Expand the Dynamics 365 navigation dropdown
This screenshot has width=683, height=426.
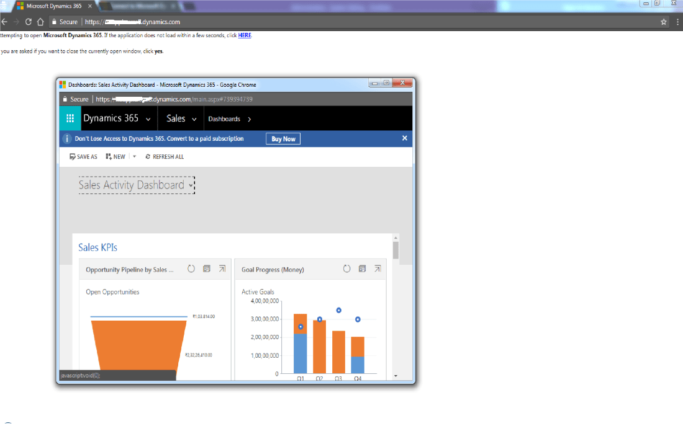pyautogui.click(x=148, y=119)
